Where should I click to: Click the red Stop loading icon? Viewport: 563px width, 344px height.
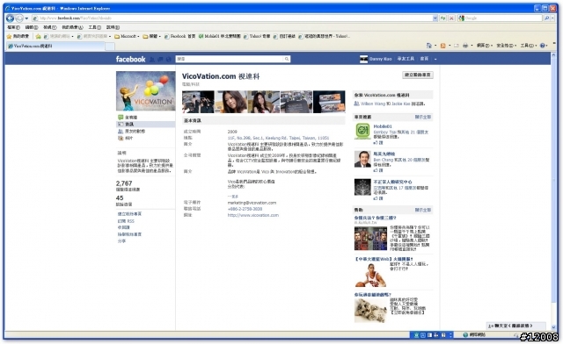451,18
